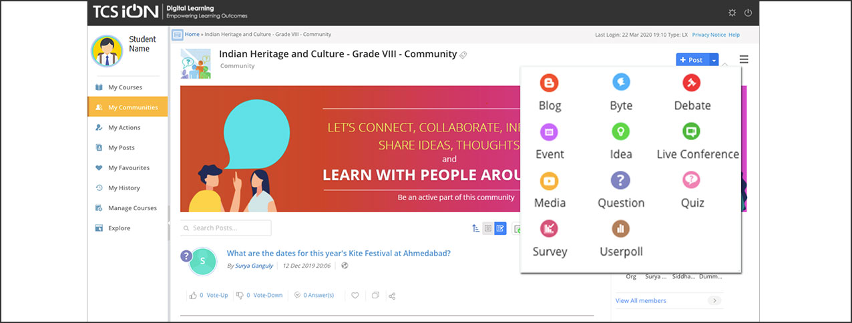Expand the Post button dropdown arrow
Image resolution: width=852 pixels, height=323 pixels.
coord(714,60)
